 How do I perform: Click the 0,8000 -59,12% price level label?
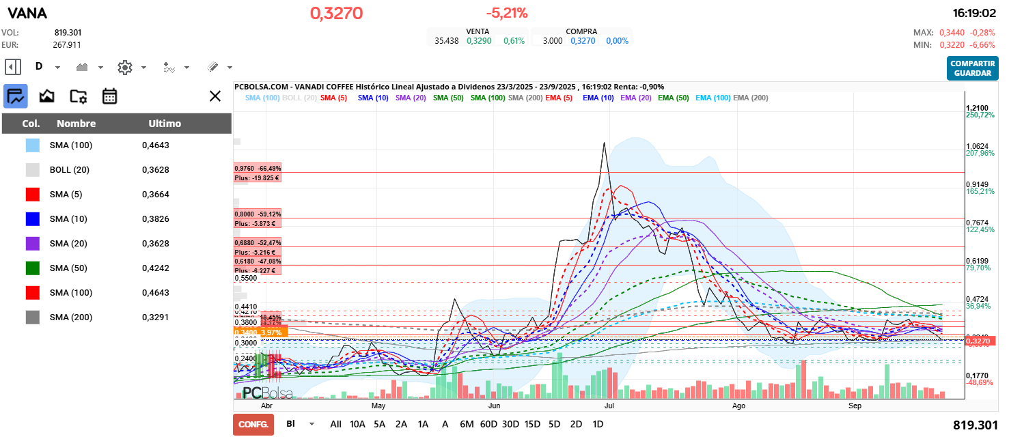(x=258, y=214)
